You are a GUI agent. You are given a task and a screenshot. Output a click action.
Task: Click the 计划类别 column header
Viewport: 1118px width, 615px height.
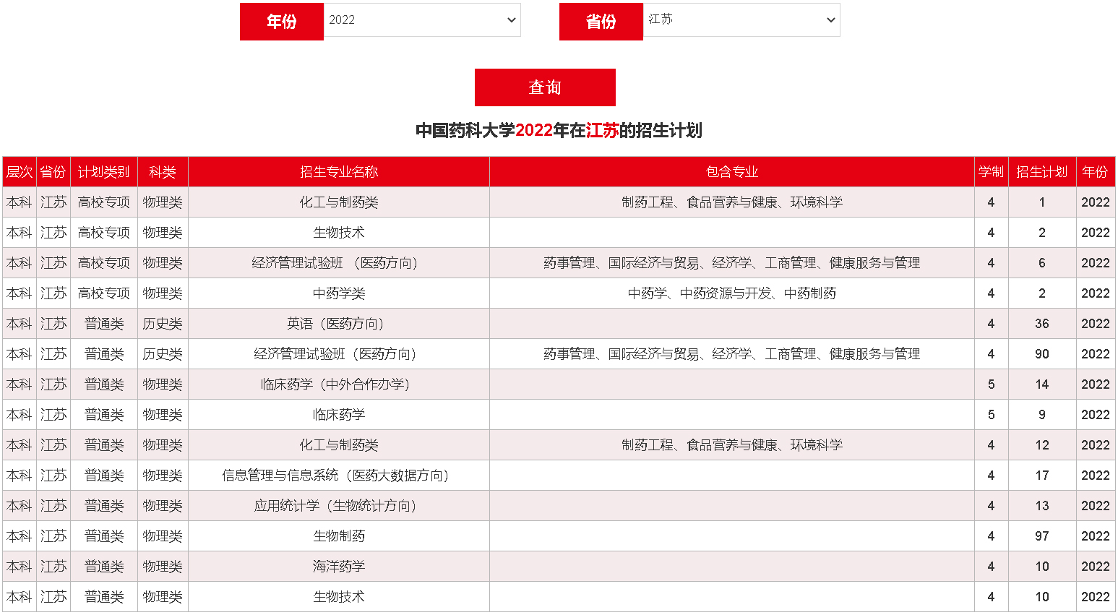pyautogui.click(x=104, y=172)
